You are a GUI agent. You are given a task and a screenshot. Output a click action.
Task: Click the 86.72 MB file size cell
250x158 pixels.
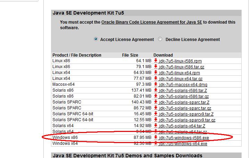(x=142, y=108)
